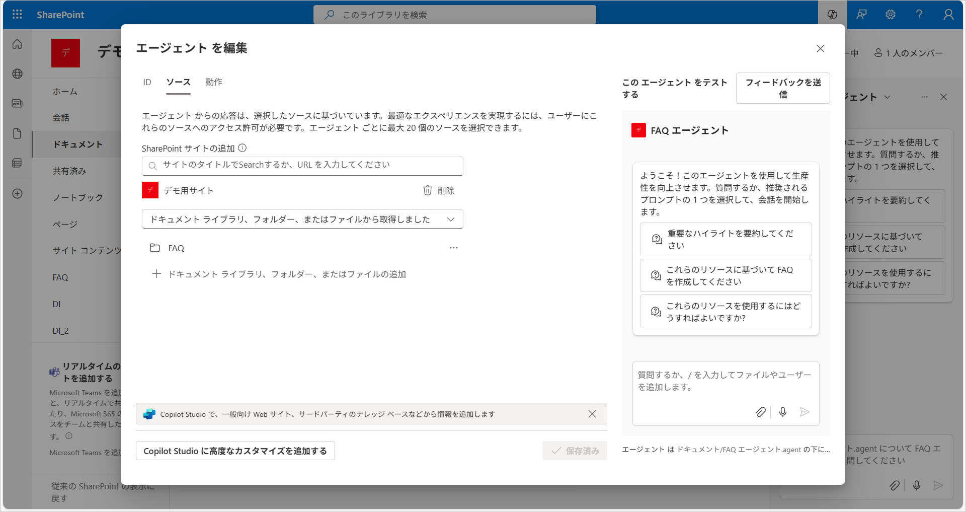Open ノートブック in site navigation
966x512 pixels.
pos(78,198)
